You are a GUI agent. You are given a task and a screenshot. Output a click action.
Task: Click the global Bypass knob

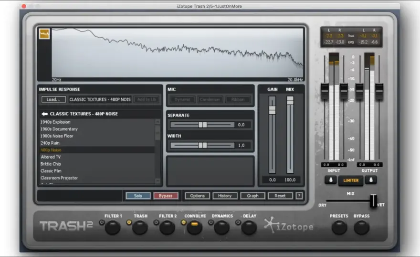click(x=362, y=227)
